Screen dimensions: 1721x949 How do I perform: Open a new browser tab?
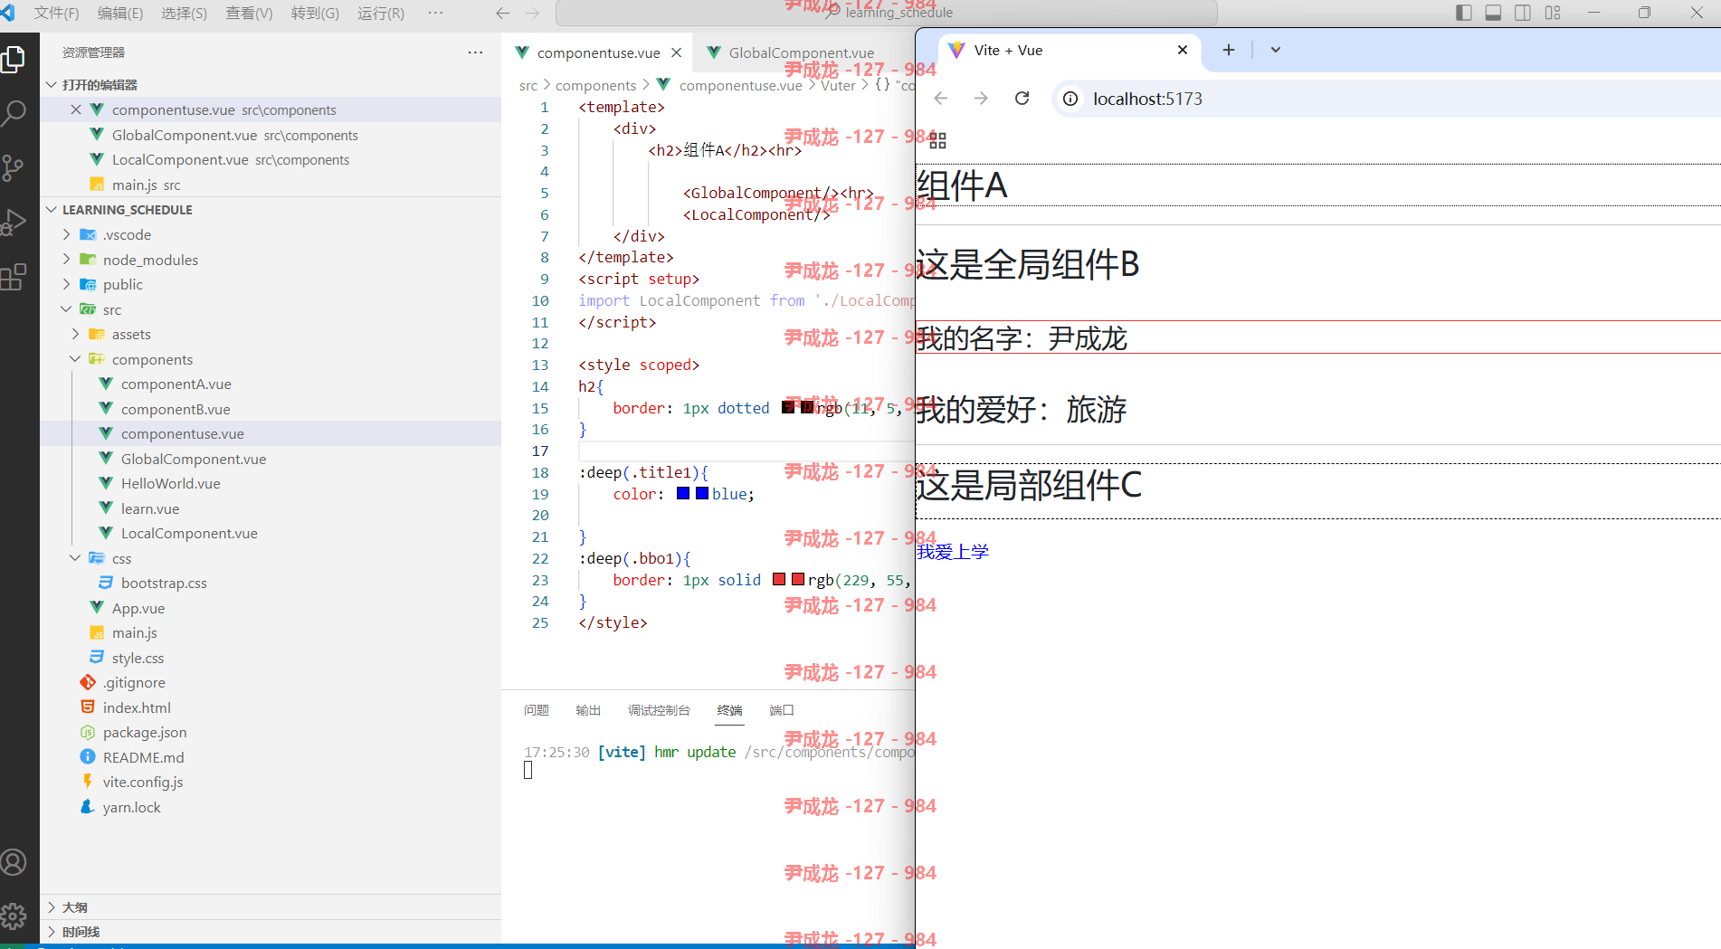(x=1229, y=50)
